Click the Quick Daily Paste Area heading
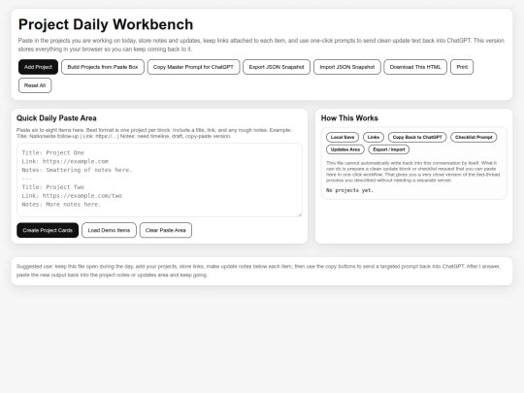The width and height of the screenshot is (524, 393). pos(56,118)
